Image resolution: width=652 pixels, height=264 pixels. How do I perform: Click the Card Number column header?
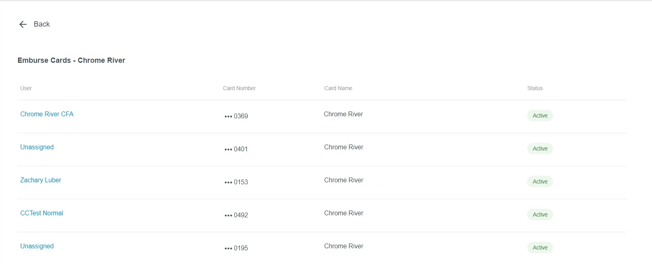(239, 89)
